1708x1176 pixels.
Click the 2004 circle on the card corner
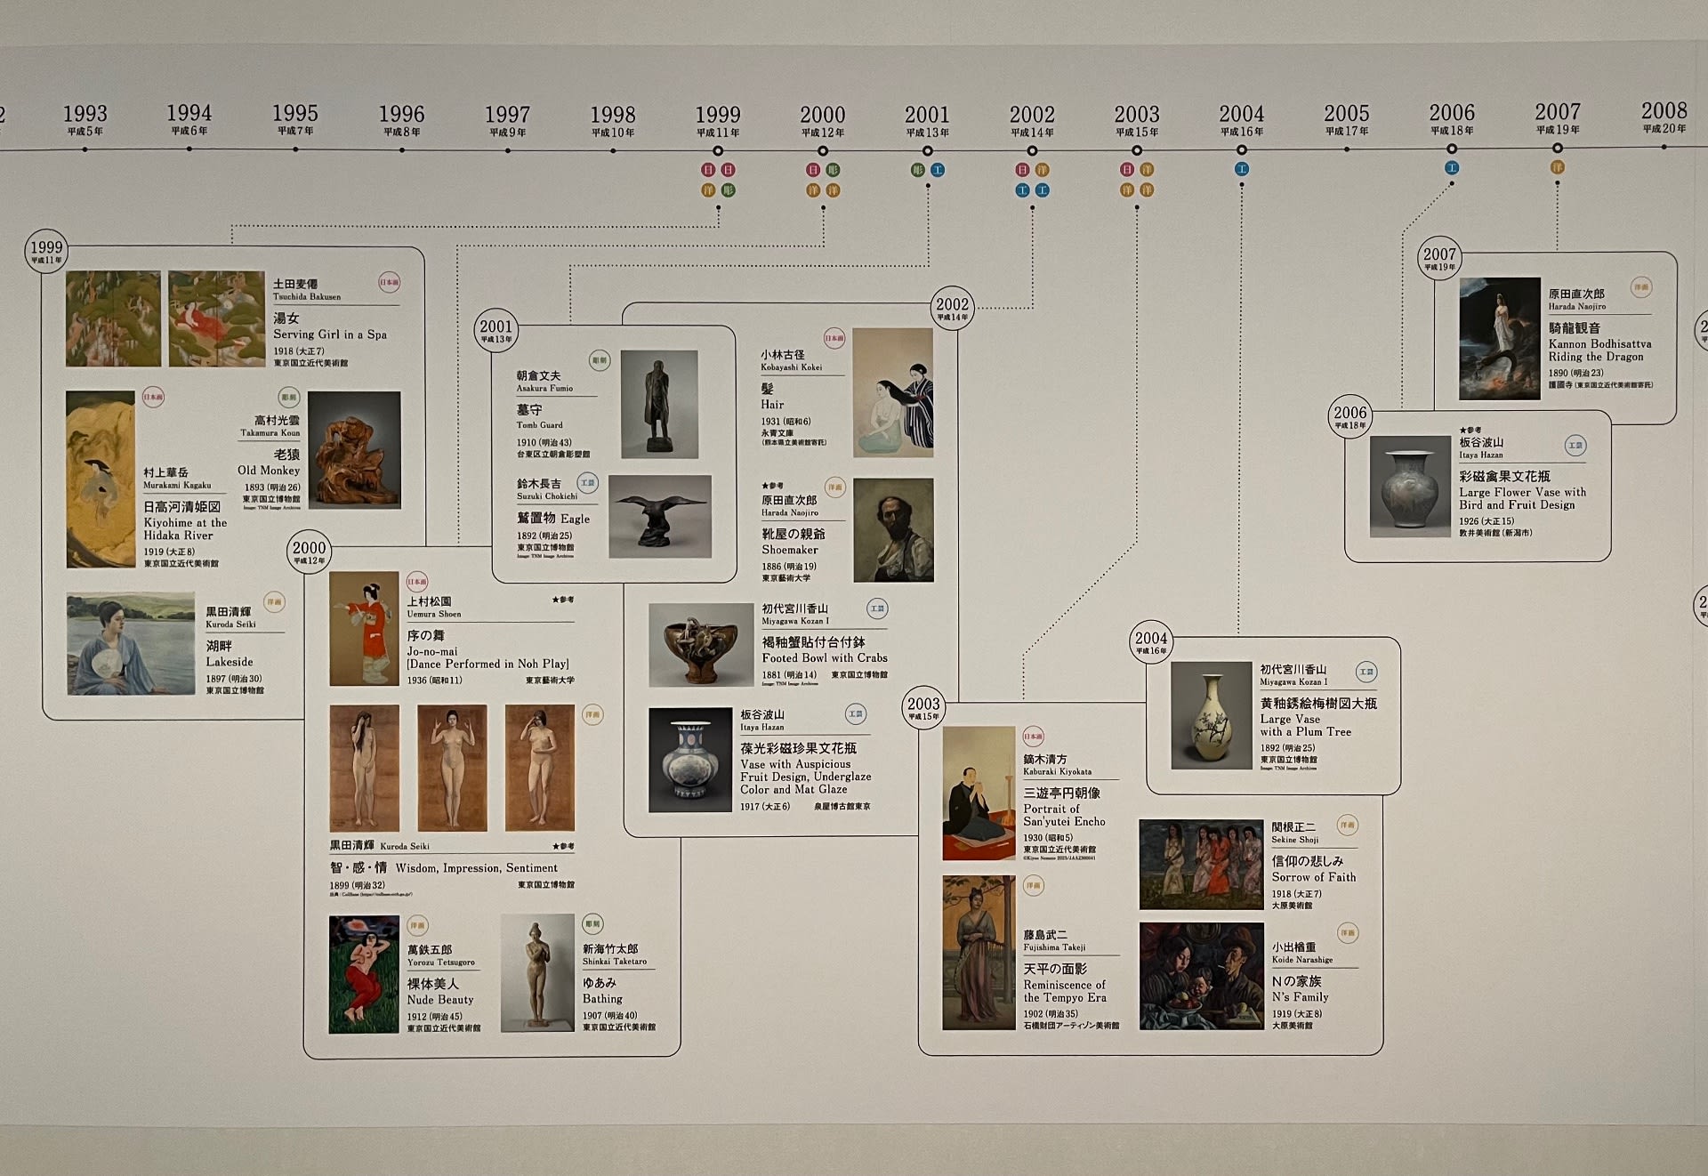(1150, 642)
